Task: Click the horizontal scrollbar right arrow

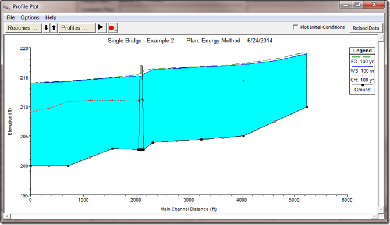Action: coord(375,216)
